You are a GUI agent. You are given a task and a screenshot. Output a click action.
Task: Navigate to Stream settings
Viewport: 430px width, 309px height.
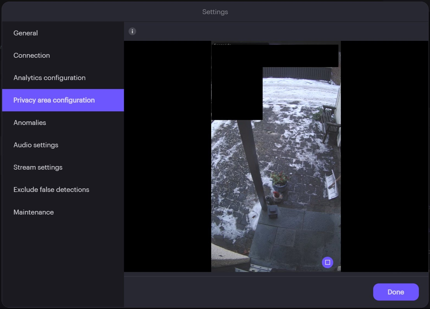[38, 167]
